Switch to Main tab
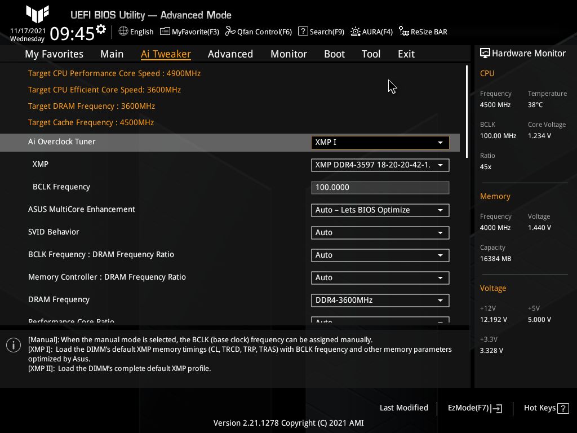577x433 pixels. tap(112, 54)
